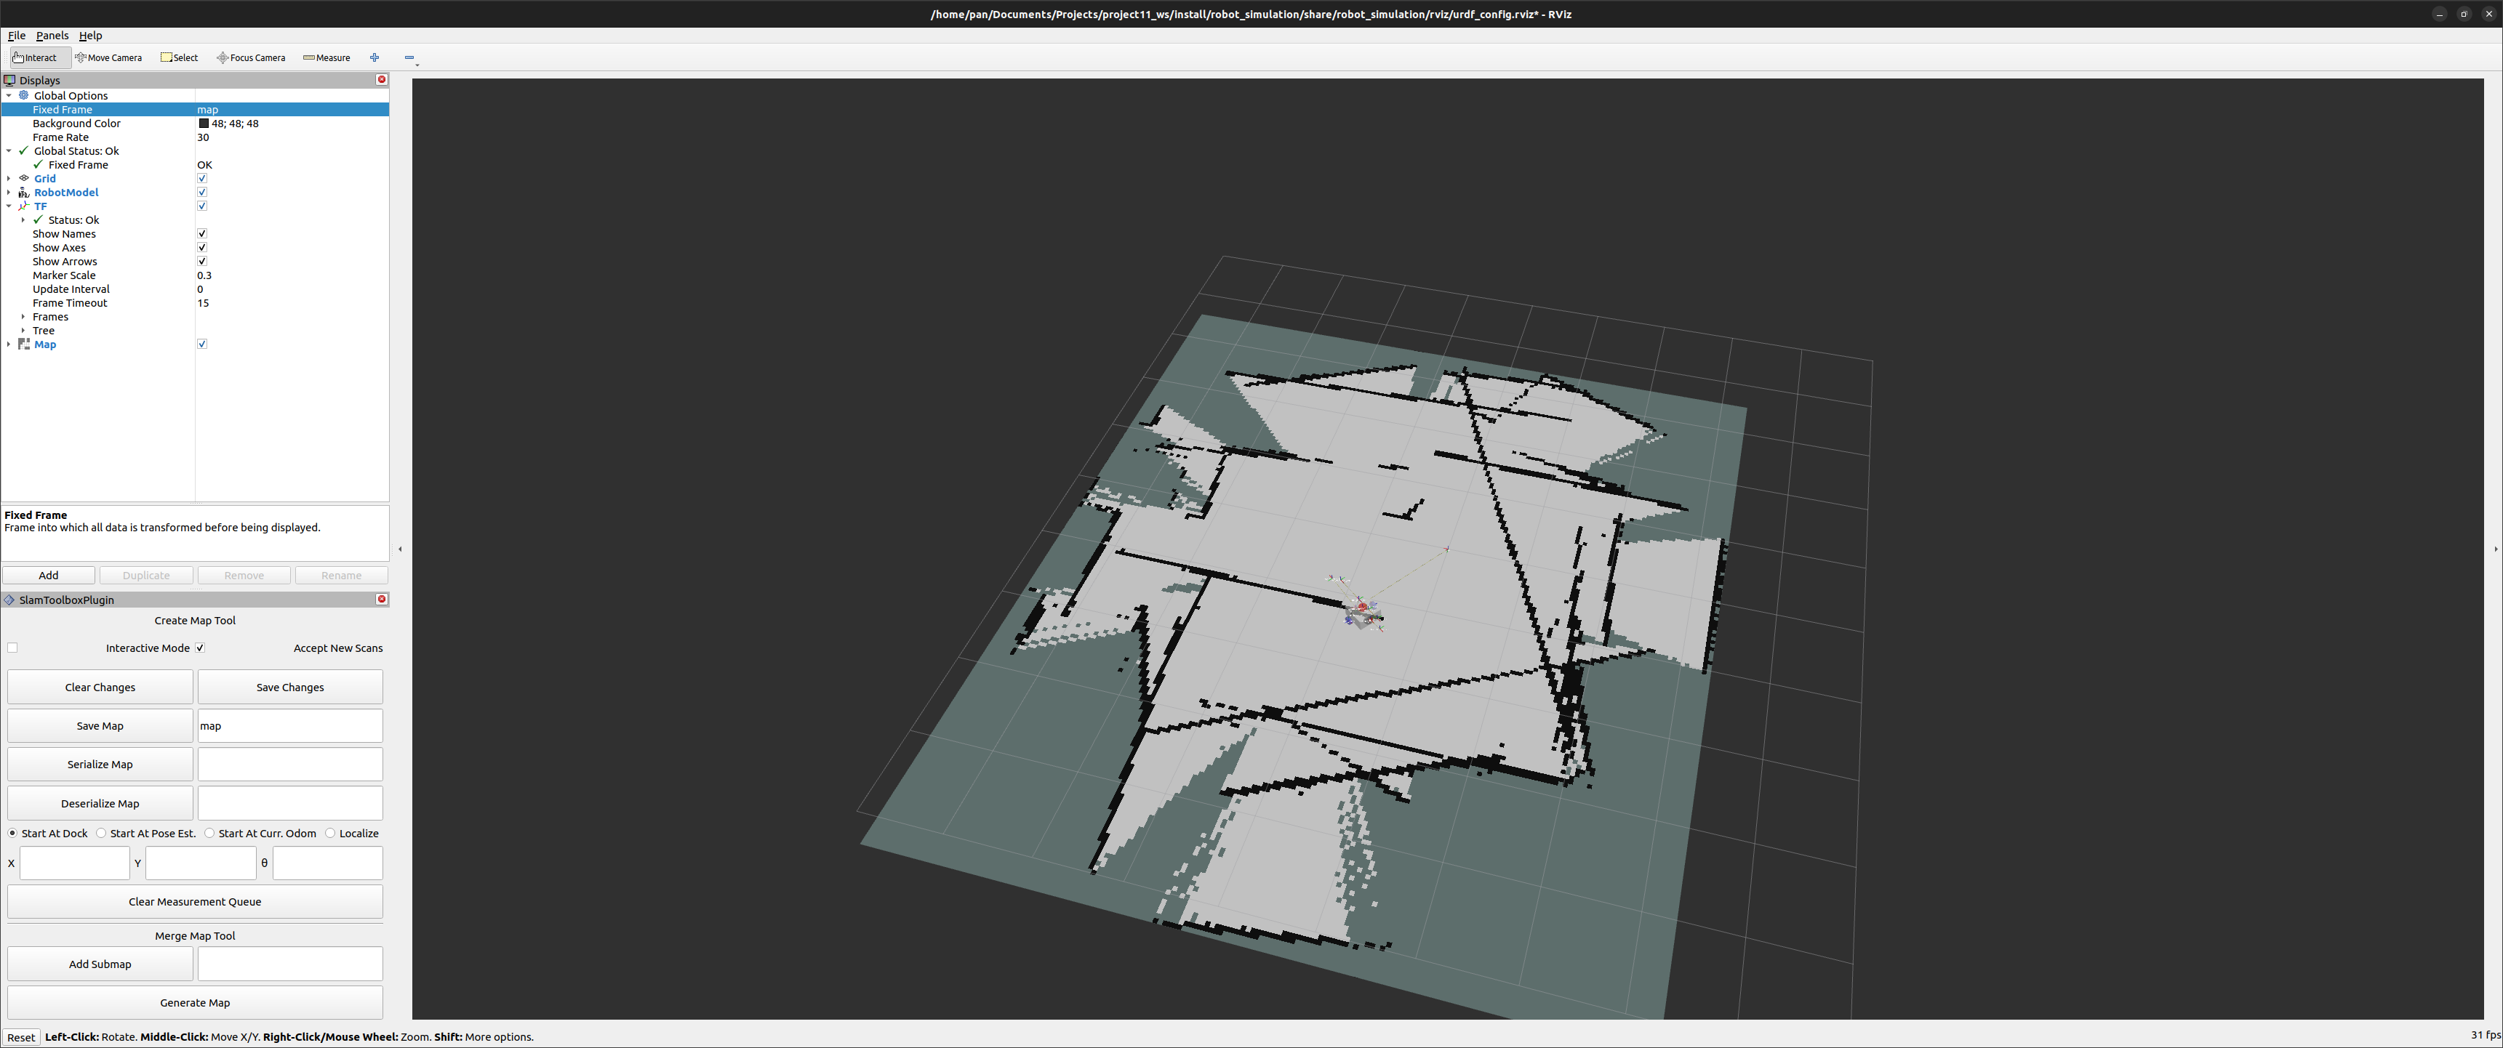The image size is (2503, 1048).
Task: Click the Add display button
Action: 49,575
